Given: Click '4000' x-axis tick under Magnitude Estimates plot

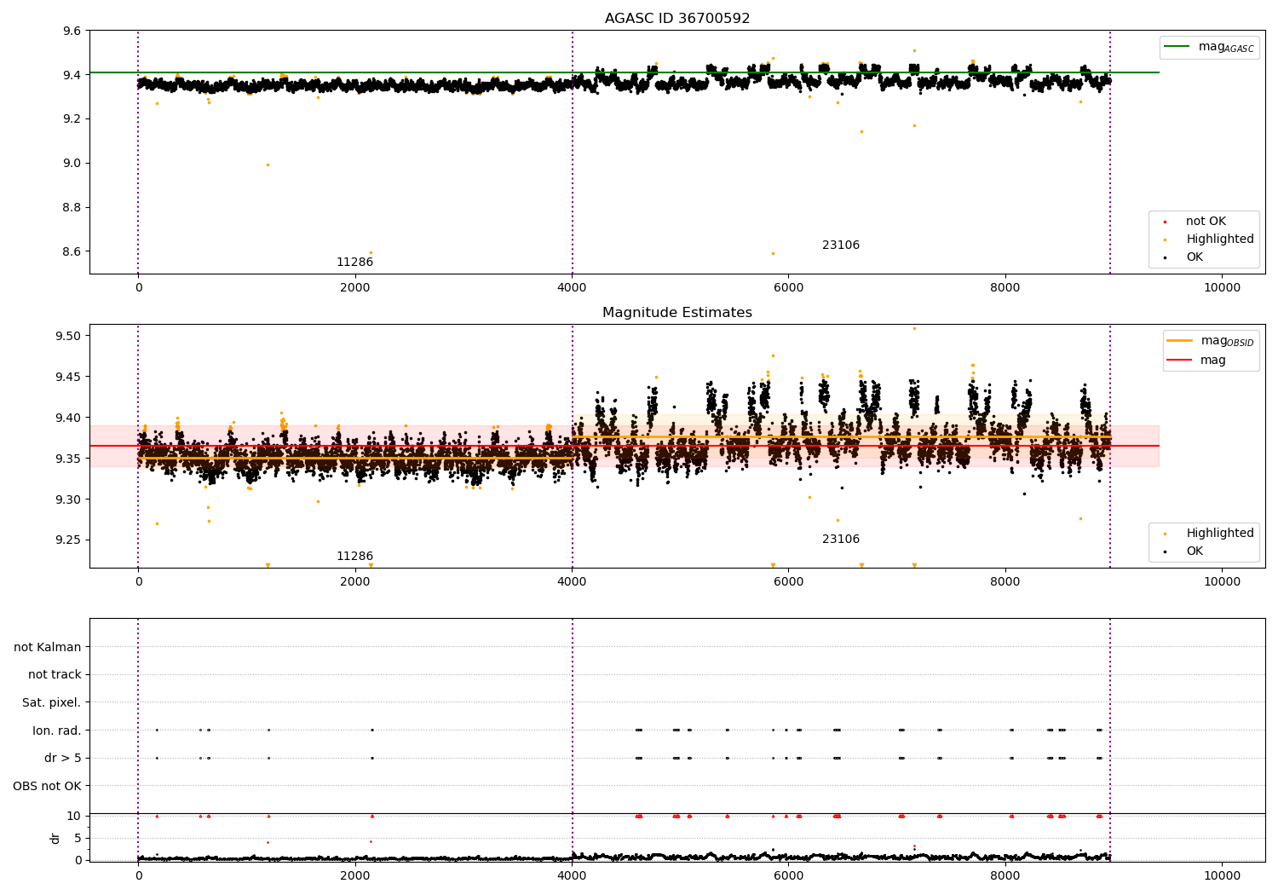Looking at the screenshot, I should (x=572, y=582).
